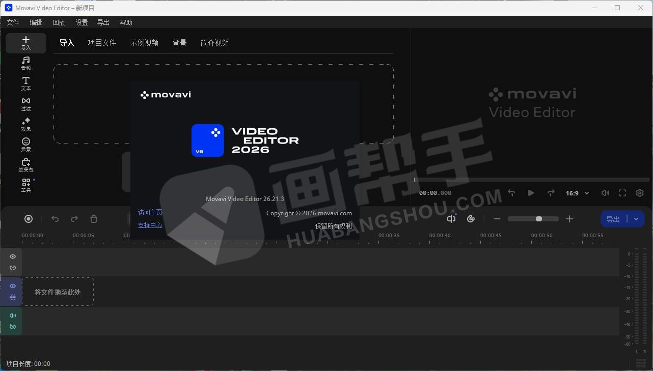Image resolution: width=653 pixels, height=371 pixels.
Task: Step back one frame in preview
Action: (511, 193)
